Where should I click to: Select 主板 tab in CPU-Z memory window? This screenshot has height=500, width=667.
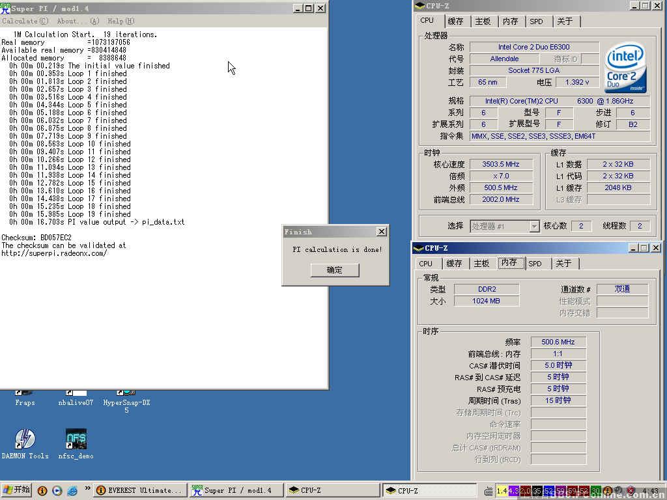[481, 264]
